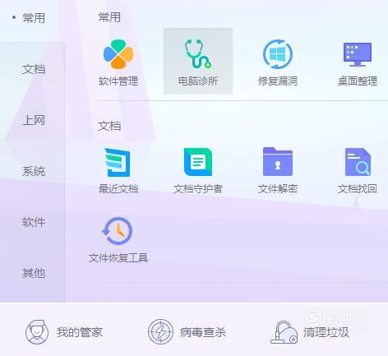This screenshot has width=388, height=356.
Task: Click the 文件恢复工具 text label
Action: (x=118, y=258)
